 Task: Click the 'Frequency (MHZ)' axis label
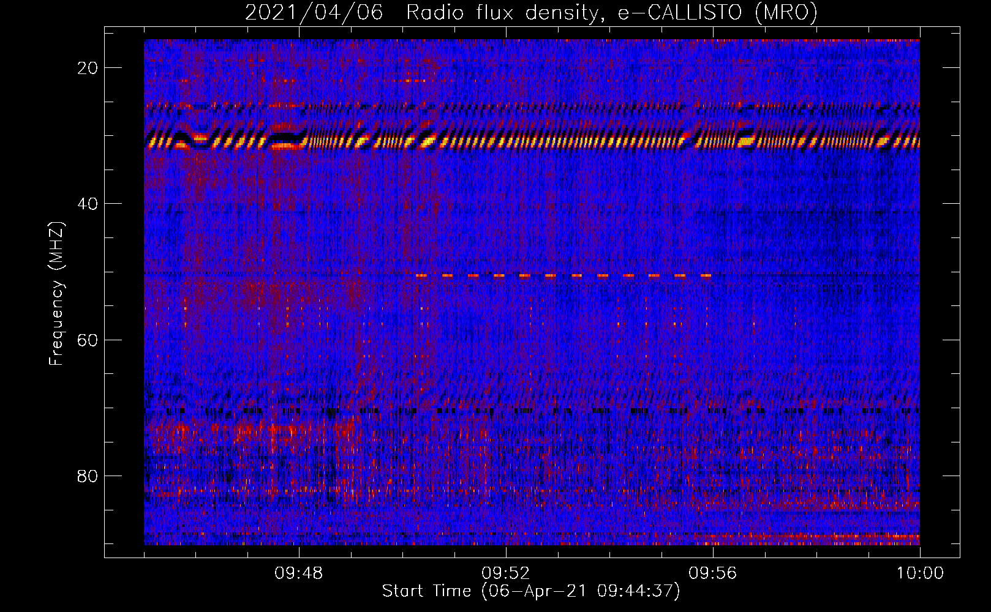56,294
